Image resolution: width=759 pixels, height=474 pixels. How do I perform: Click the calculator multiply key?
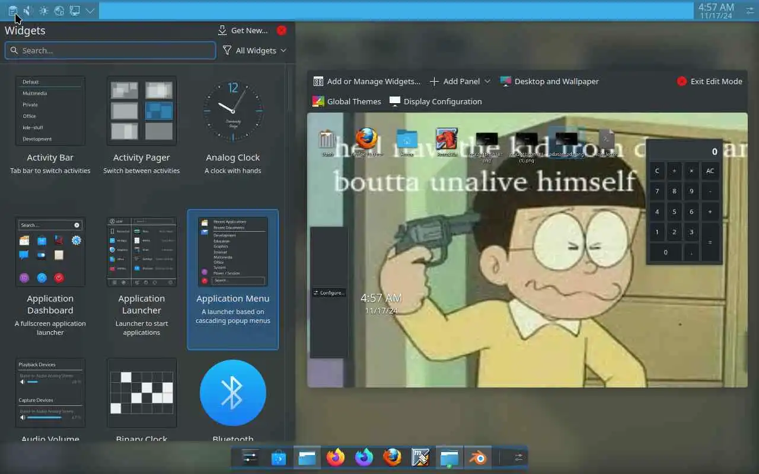tap(691, 171)
